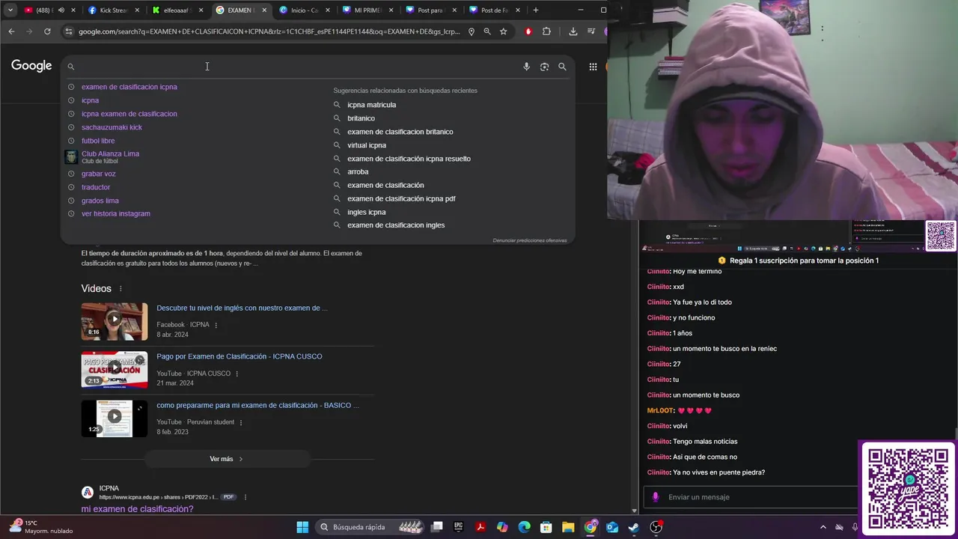
Task: Switch to the MI PRIMER tab
Action: click(x=367, y=10)
